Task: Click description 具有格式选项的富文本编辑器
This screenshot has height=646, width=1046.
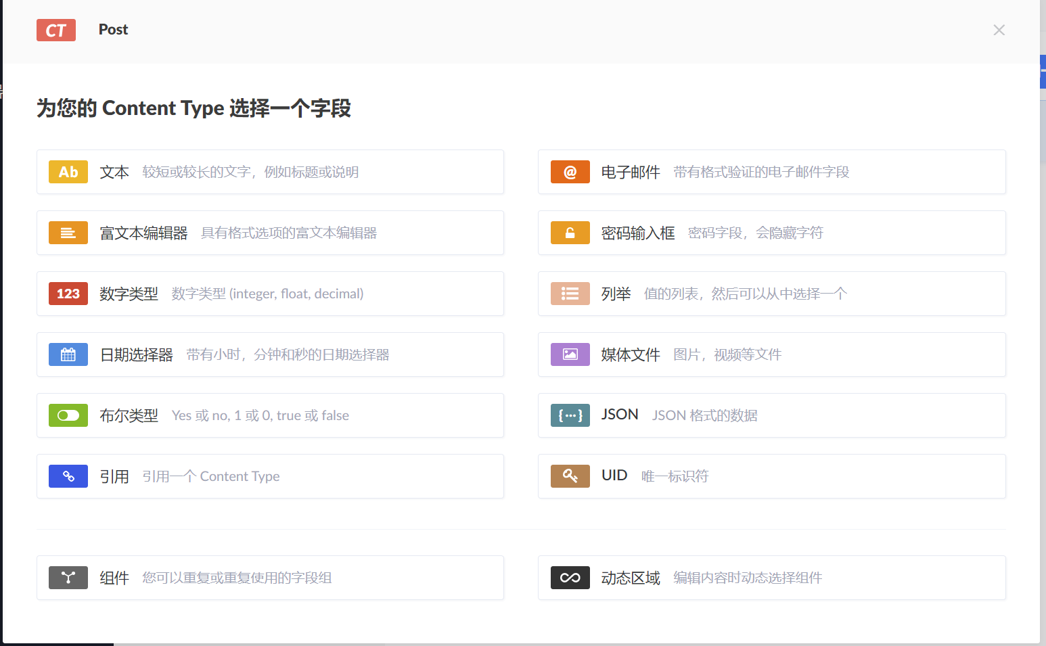Action: [289, 233]
